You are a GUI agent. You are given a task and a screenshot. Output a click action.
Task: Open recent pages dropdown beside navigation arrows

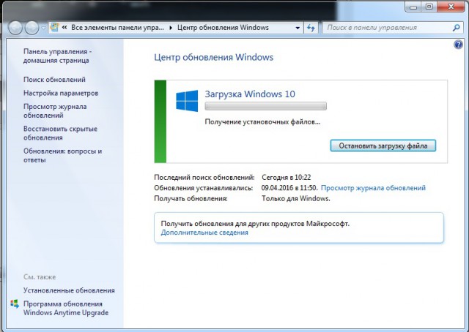click(x=43, y=28)
